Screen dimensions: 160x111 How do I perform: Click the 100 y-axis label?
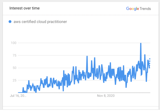[x=13, y=43]
